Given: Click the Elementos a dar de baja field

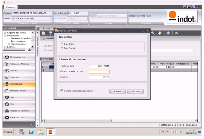Looking at the screenshot, I should [99, 71].
